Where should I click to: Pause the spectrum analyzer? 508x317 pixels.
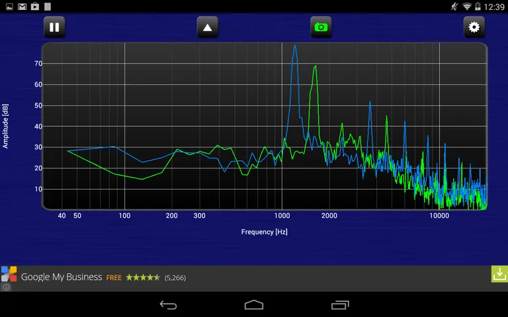coord(54,27)
